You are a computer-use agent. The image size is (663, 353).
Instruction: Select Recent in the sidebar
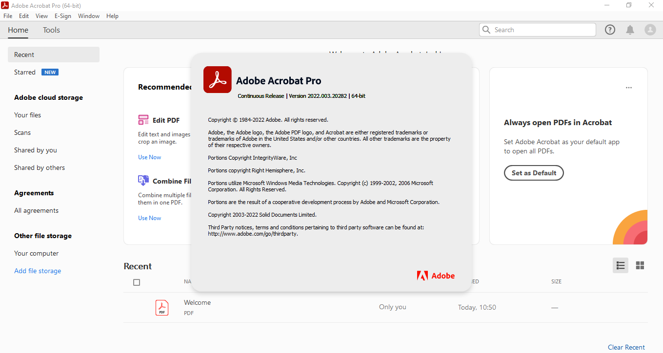[x=54, y=55]
